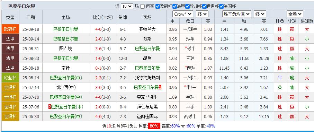This screenshot has height=132, width=314.
Task: Click the 主场 column header
Action: click(66, 17)
